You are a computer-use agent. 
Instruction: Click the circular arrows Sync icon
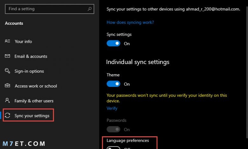click(7, 115)
